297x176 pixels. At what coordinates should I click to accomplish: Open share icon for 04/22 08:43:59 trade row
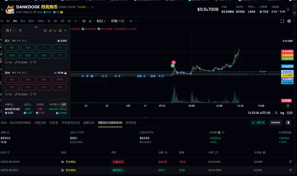(x=290, y=162)
